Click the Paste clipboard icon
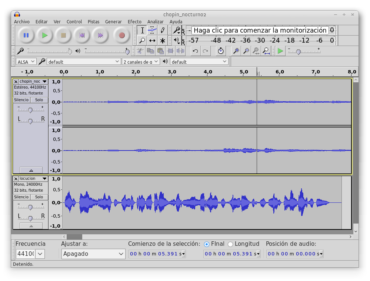This screenshot has width=370, height=281. click(x=160, y=51)
